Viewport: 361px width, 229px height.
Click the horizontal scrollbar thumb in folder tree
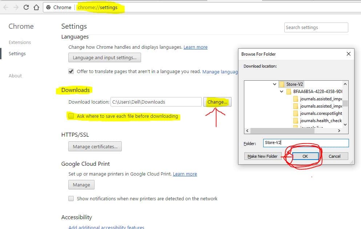pos(282,131)
